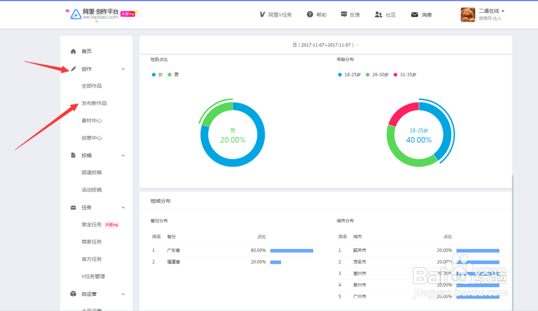Select 频道投稿 menu item
538x311 pixels.
[x=91, y=172]
